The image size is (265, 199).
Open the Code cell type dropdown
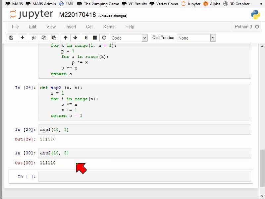(x=129, y=38)
